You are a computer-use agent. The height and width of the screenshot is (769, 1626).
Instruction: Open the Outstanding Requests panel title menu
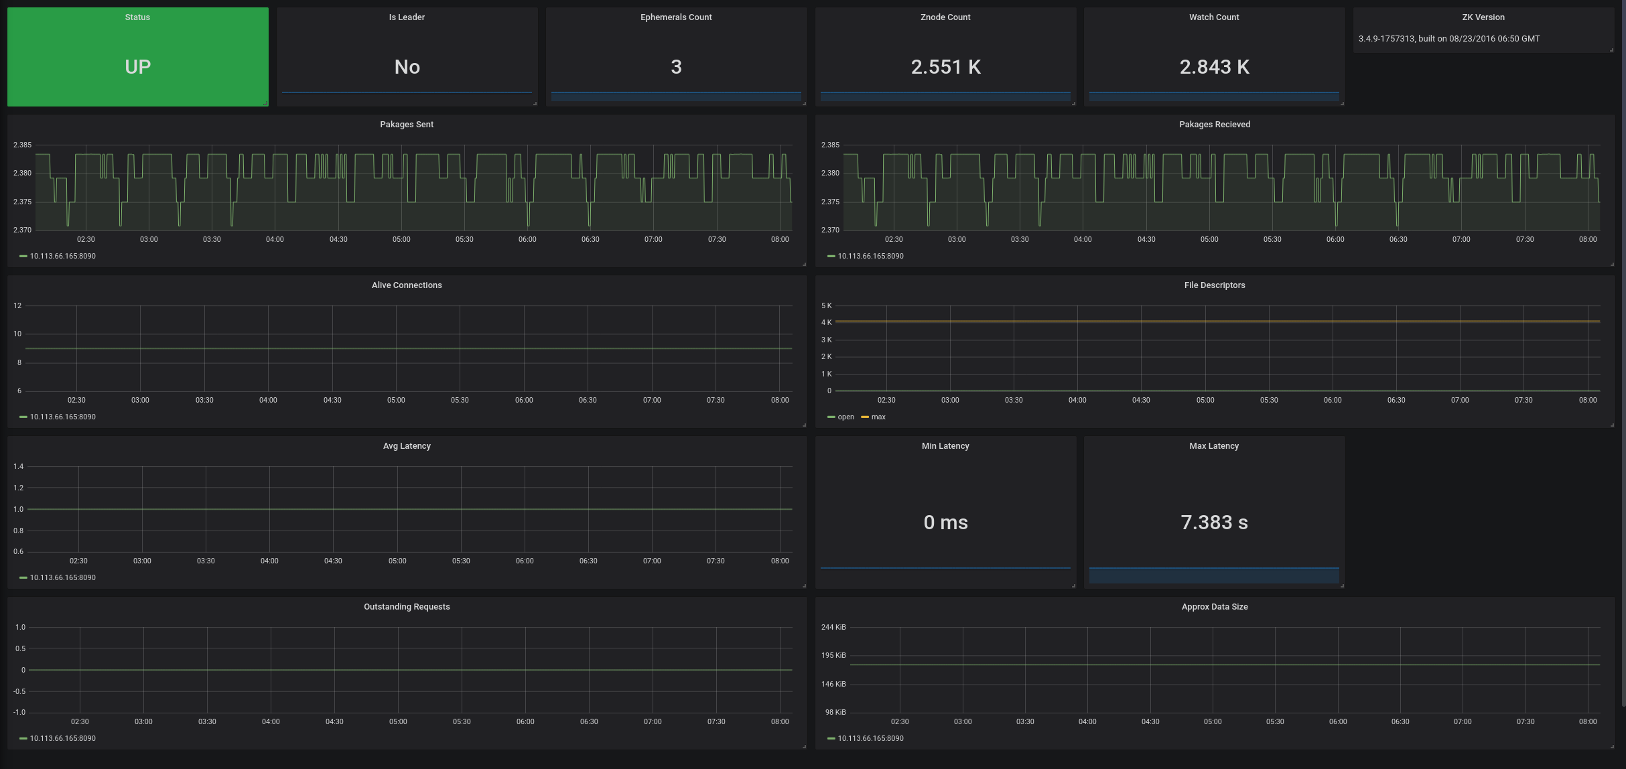coord(407,607)
